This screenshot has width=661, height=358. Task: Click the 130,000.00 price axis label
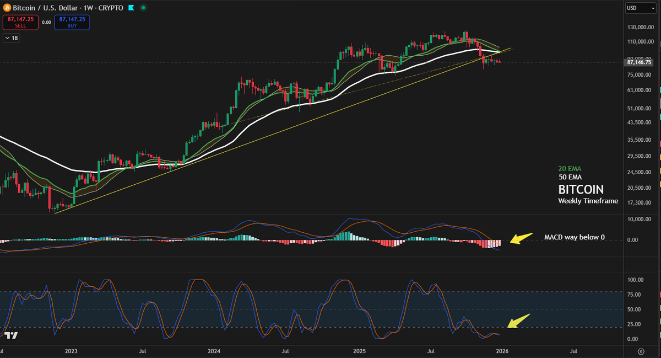640,28
